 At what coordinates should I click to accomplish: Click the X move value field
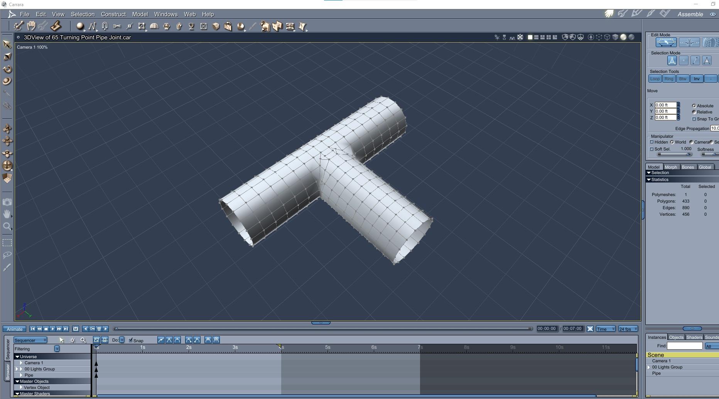(x=666, y=105)
